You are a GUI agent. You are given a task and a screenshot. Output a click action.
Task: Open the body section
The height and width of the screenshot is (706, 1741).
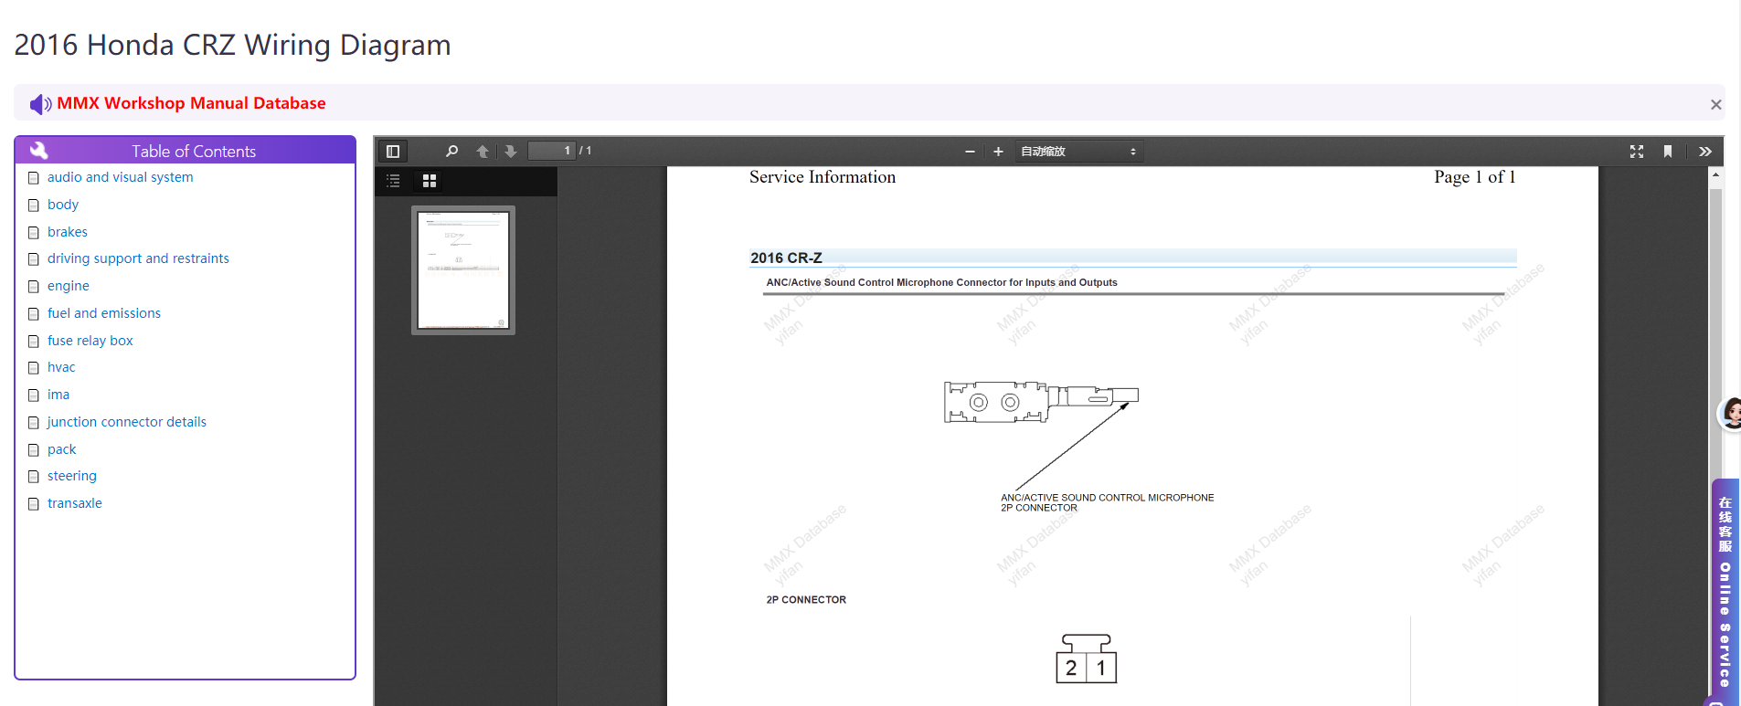coord(63,205)
